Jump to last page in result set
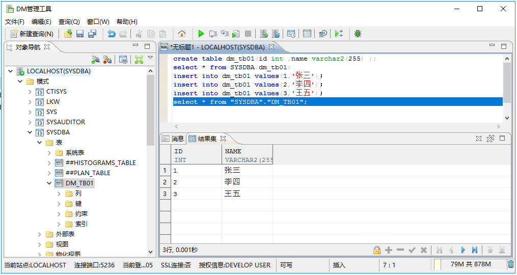Viewport: 517px width, 275px height. 474,250
